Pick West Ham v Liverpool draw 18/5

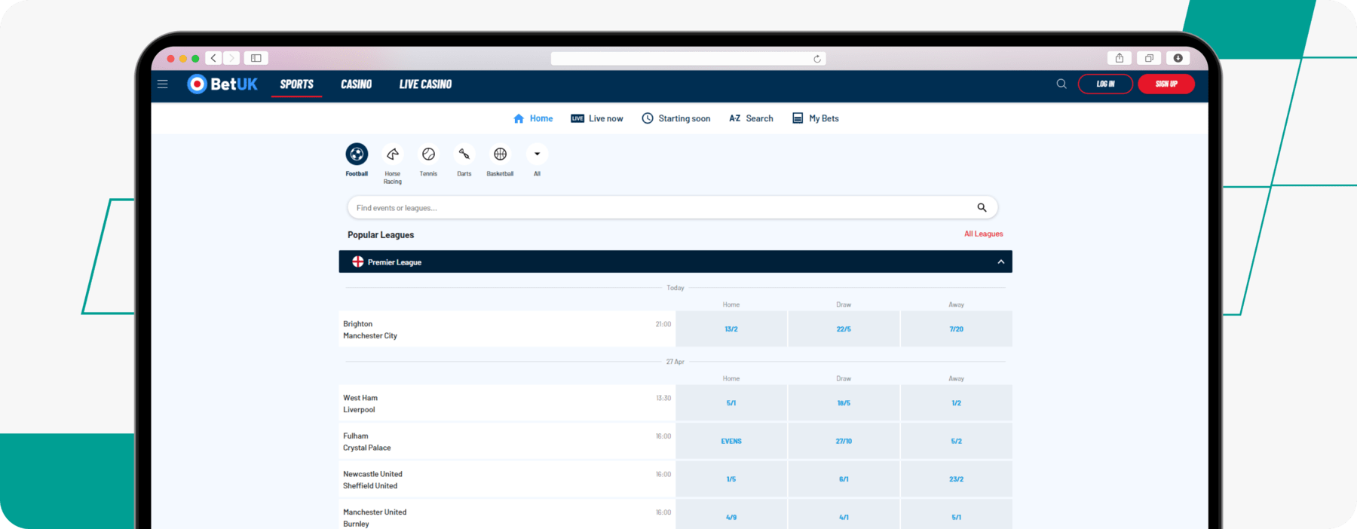pyautogui.click(x=844, y=403)
